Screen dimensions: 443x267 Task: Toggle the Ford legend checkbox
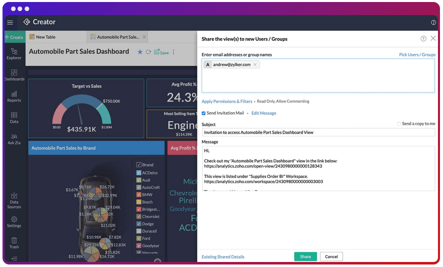pos(139,238)
